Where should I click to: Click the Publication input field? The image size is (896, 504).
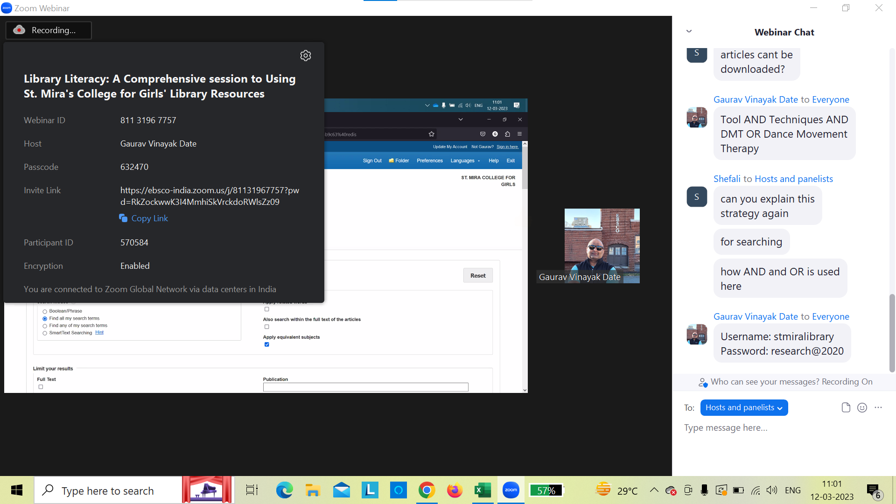point(365,387)
